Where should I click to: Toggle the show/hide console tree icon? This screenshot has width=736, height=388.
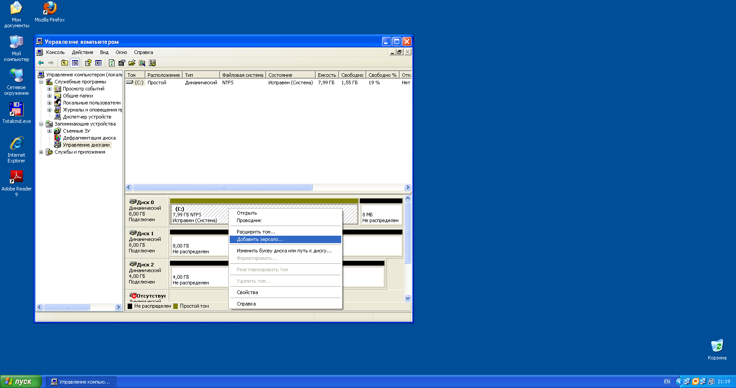click(x=75, y=63)
